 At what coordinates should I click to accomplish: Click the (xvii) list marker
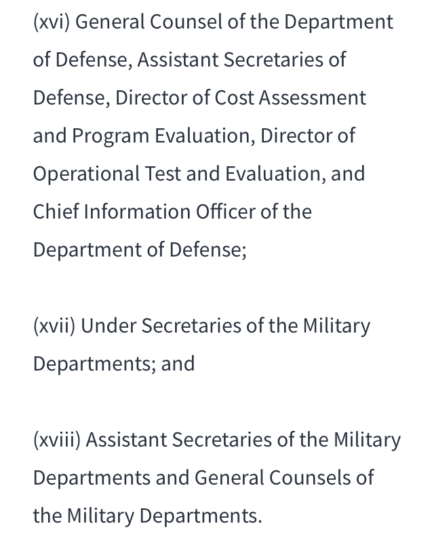[x=54, y=326]
